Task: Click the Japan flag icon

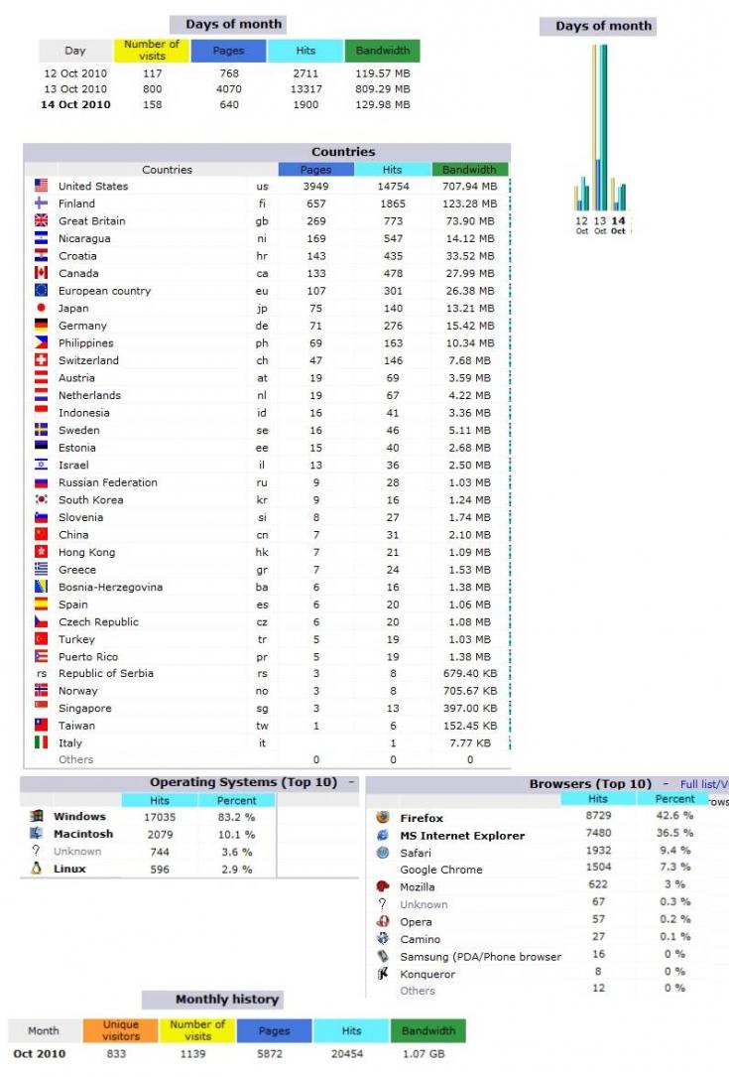Action: pyautogui.click(x=41, y=308)
